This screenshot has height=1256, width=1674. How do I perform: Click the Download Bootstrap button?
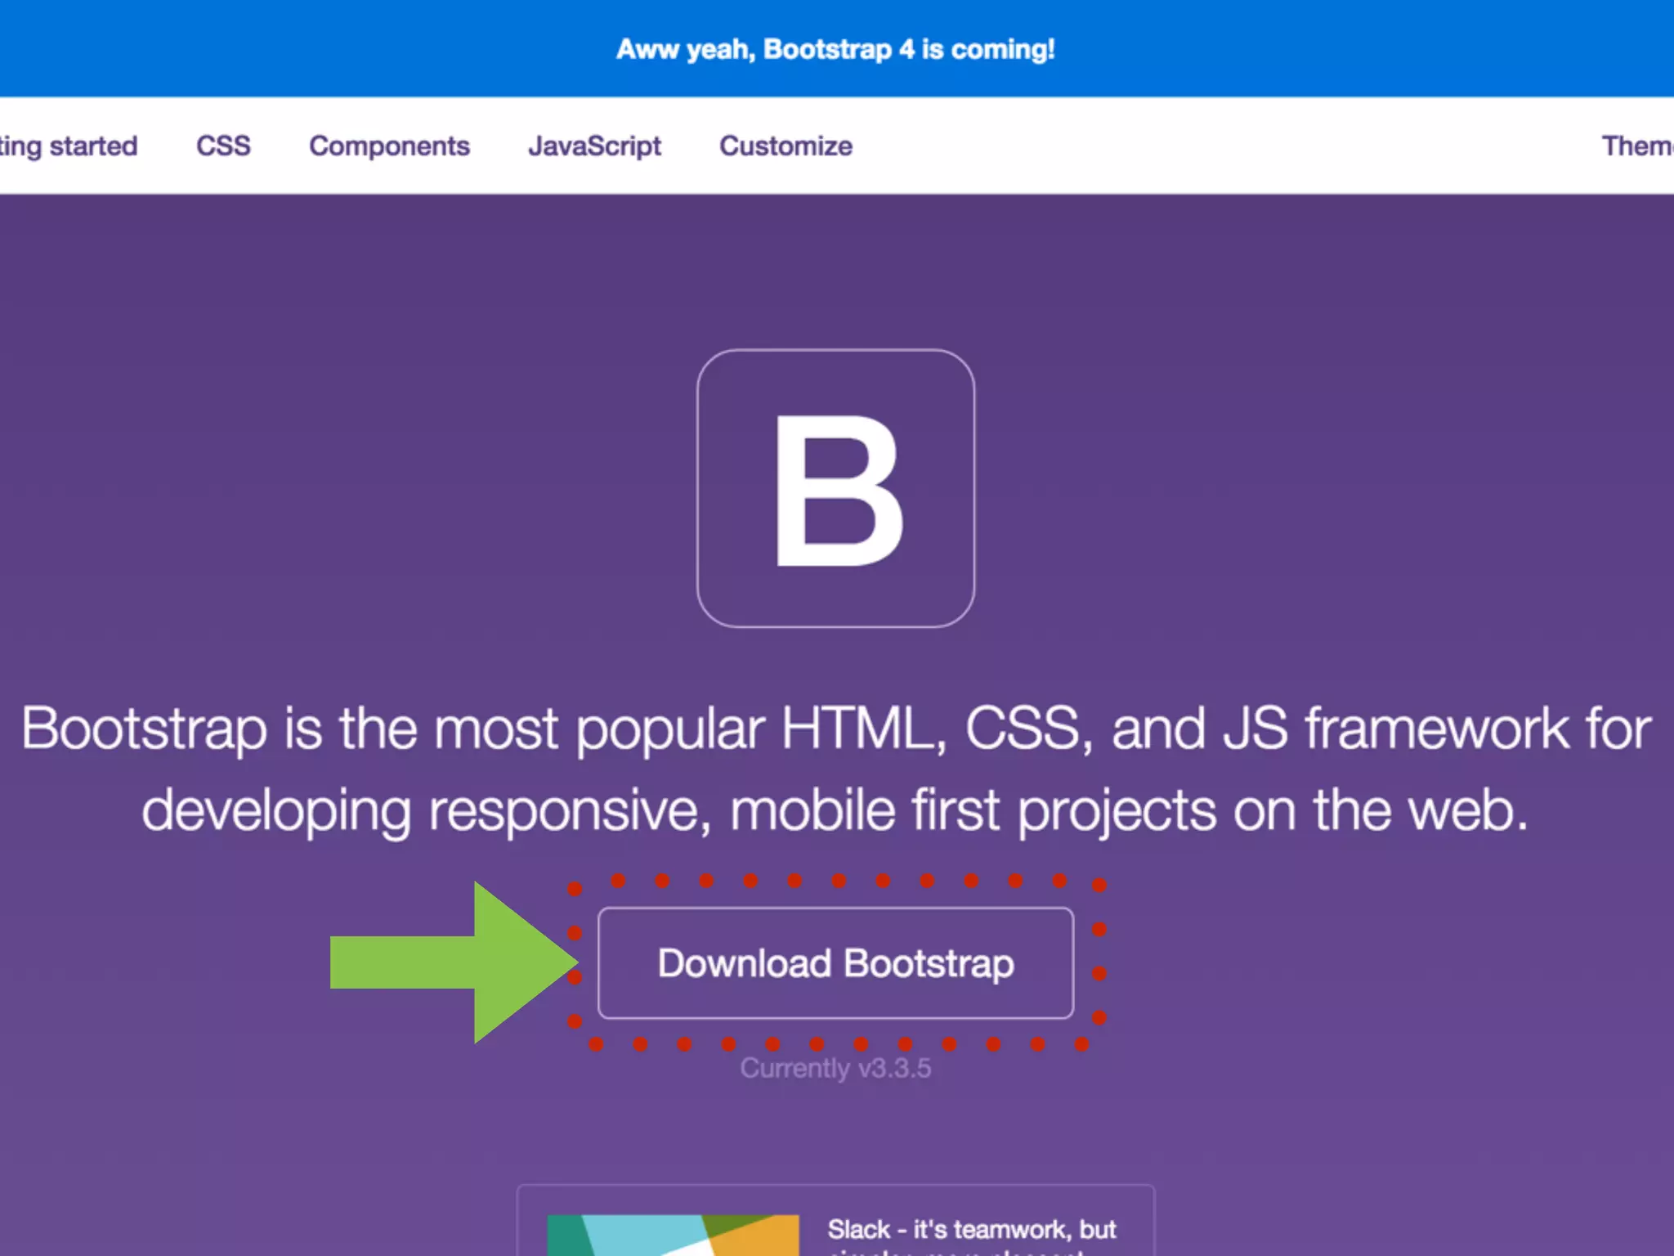[835, 963]
